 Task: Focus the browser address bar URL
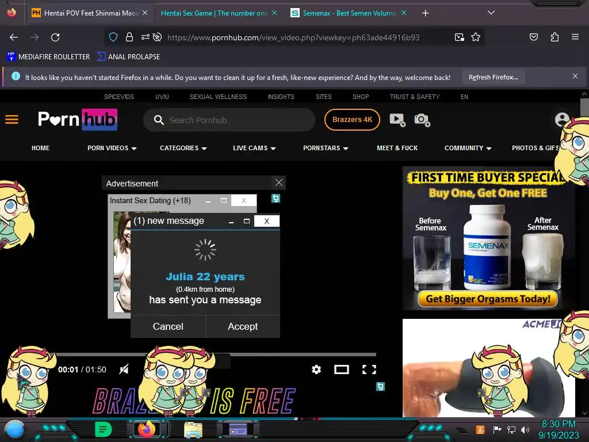coord(293,37)
